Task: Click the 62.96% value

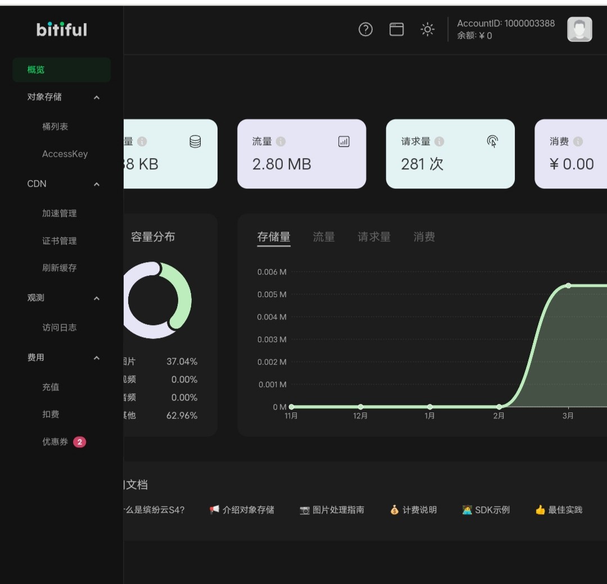Action: pos(182,415)
